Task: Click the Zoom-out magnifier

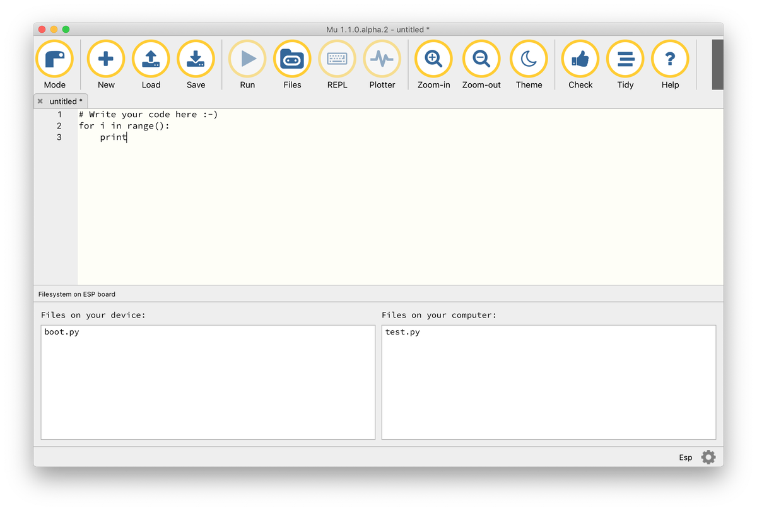Action: pyautogui.click(x=481, y=59)
